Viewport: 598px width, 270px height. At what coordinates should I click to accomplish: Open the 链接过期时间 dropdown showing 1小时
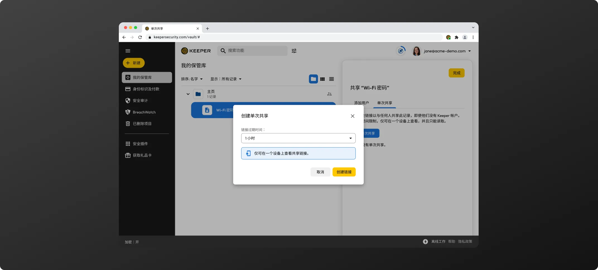(x=298, y=138)
